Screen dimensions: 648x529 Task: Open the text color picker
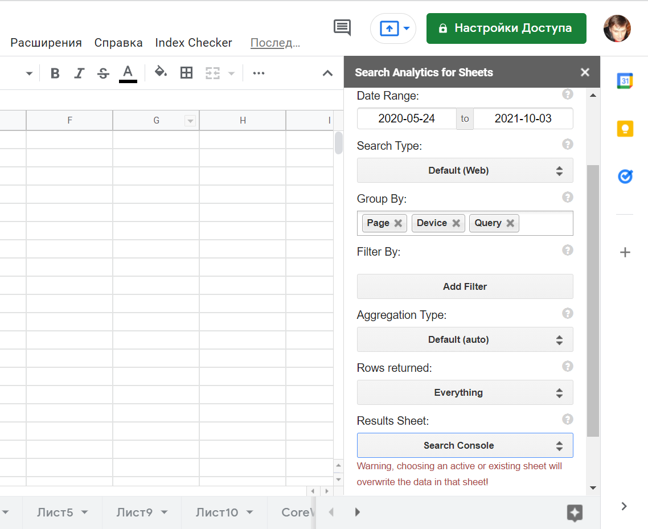pos(128,73)
